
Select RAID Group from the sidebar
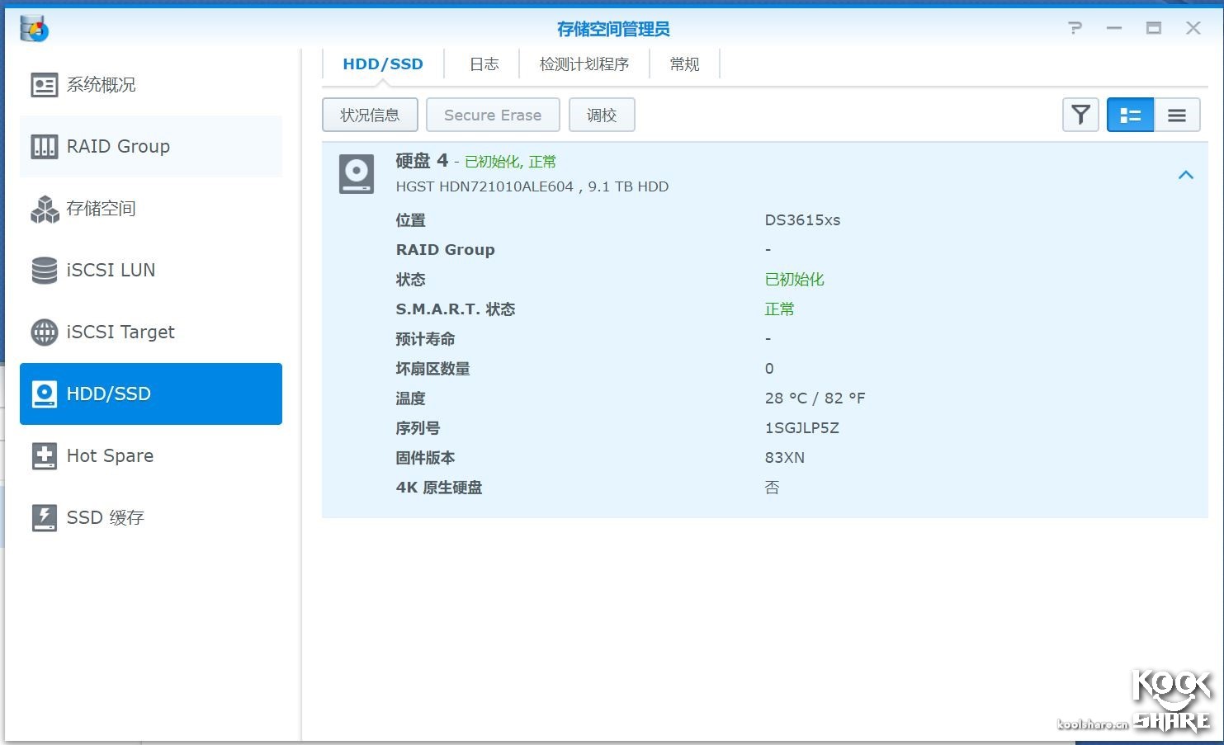click(x=118, y=146)
